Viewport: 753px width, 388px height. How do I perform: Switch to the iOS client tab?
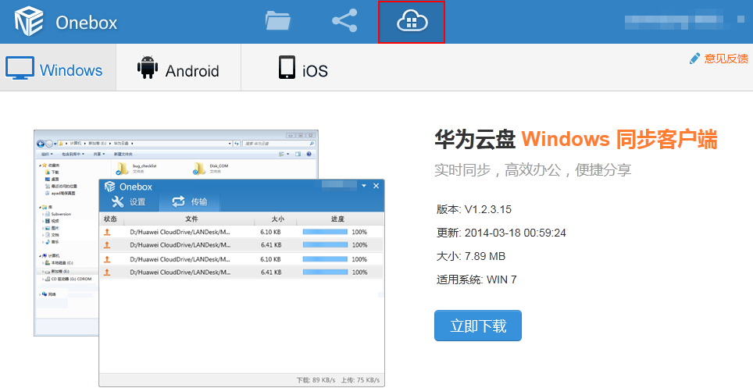(303, 68)
